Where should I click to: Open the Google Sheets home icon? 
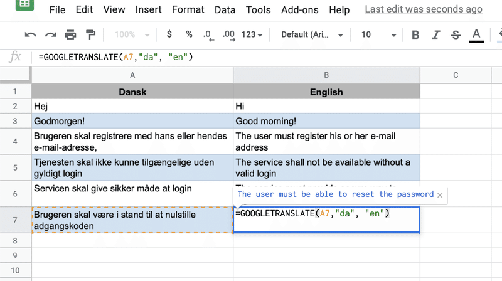click(x=24, y=5)
